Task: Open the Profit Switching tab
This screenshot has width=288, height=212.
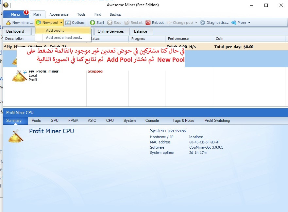Action: [217, 121]
